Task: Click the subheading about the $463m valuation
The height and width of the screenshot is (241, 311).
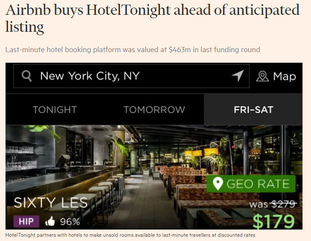Action: (x=132, y=49)
